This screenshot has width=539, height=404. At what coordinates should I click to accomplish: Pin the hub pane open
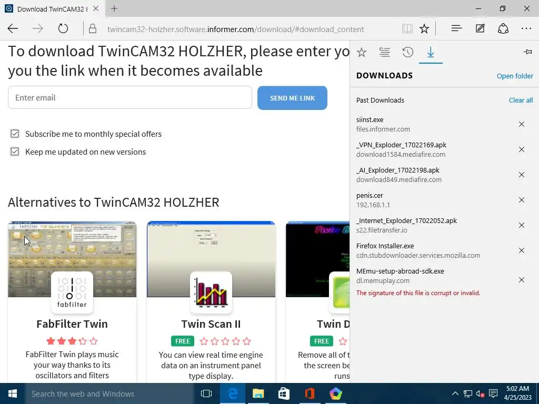pyautogui.click(x=527, y=52)
